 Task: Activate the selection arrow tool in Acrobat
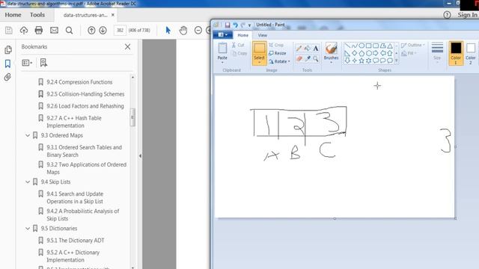coord(168,30)
